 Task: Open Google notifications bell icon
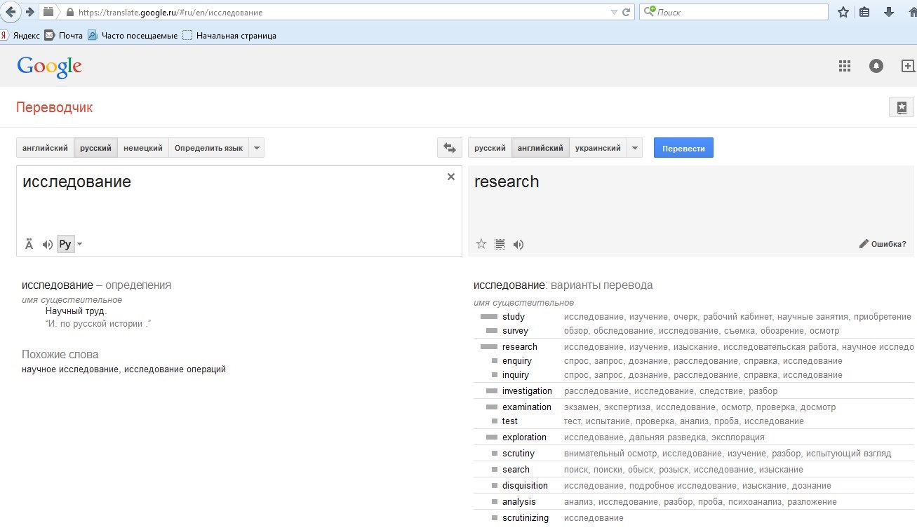click(x=876, y=66)
